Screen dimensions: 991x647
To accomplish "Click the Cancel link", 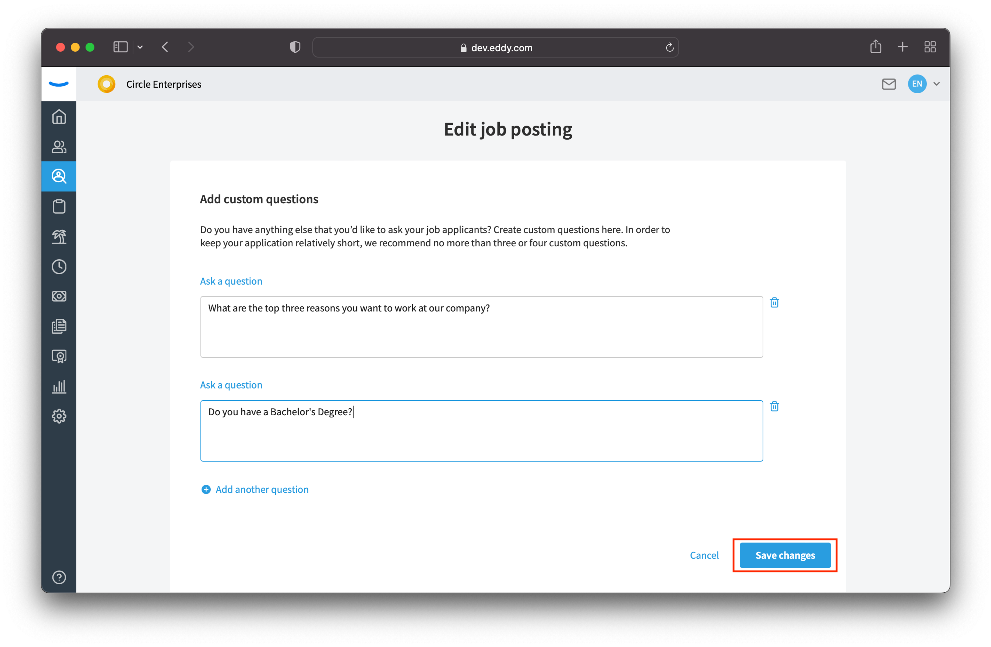I will 704,555.
